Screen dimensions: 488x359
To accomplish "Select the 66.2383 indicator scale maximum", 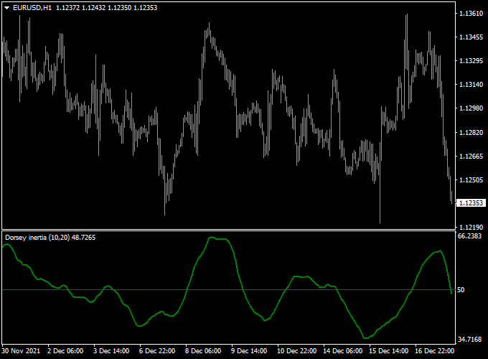I will click(x=469, y=236).
